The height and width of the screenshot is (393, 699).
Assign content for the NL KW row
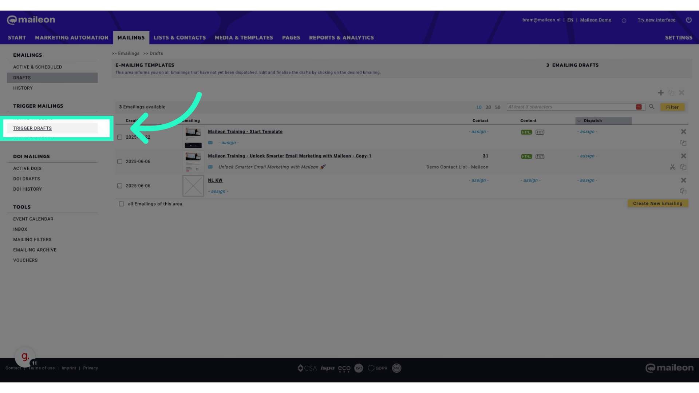point(530,180)
